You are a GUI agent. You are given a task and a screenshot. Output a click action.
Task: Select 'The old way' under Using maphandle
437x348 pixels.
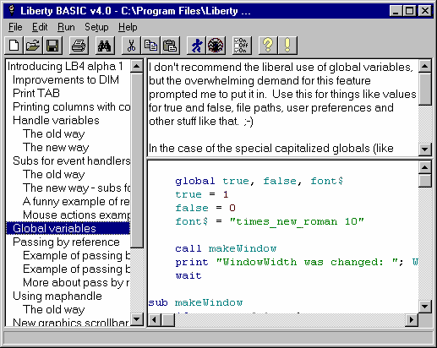tap(53, 310)
